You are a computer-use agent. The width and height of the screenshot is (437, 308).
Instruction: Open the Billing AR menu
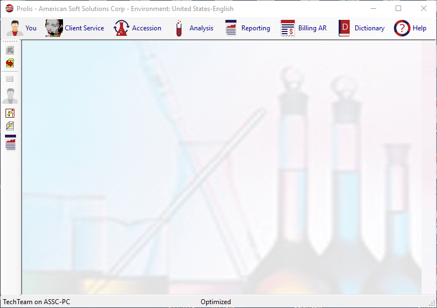[303, 28]
